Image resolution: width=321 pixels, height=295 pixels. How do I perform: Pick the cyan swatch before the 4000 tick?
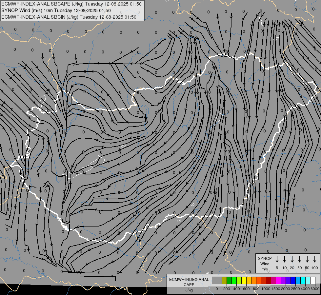[303, 281]
